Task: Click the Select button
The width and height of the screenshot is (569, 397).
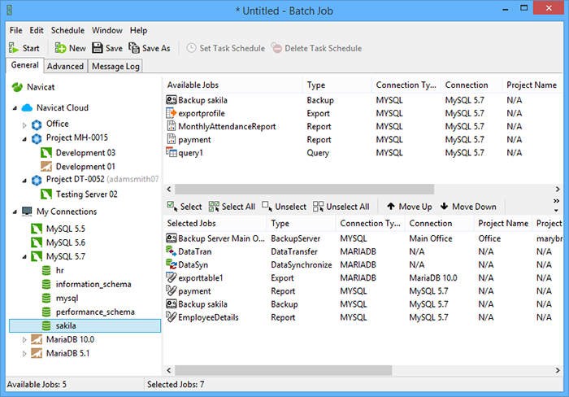Action: (185, 207)
